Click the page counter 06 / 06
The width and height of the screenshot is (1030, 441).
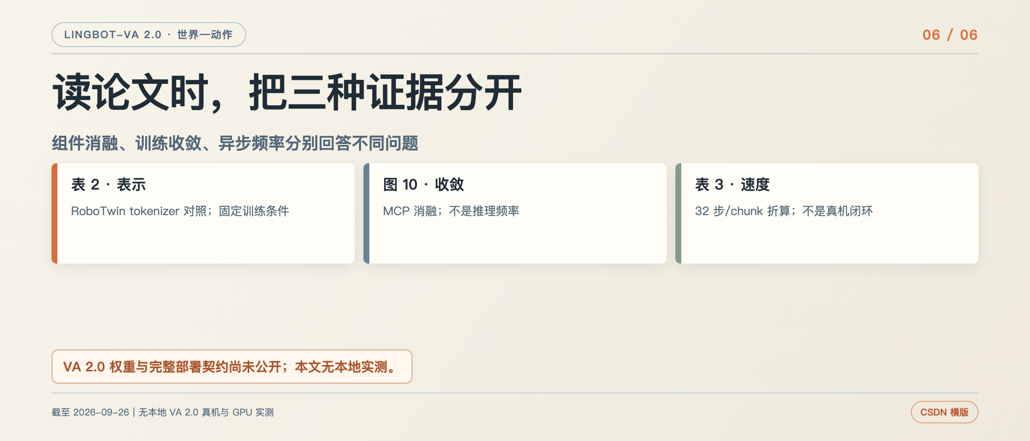pyautogui.click(x=950, y=35)
